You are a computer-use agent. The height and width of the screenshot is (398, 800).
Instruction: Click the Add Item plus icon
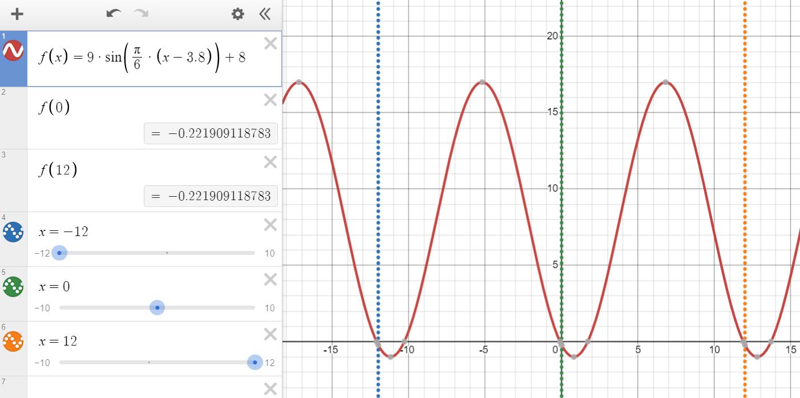tap(17, 14)
